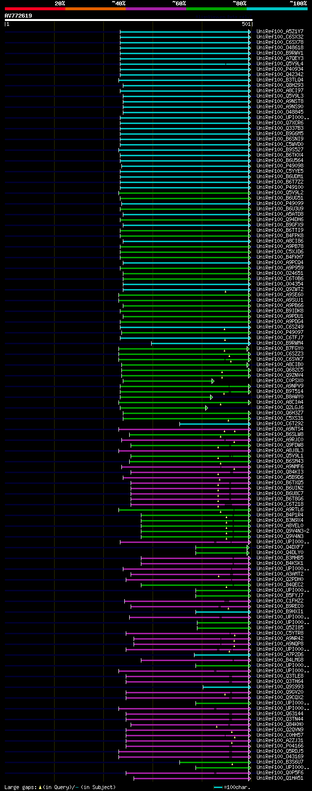This screenshot has height=791, width=312.
Task: Click the short green bar of Q4DXF7
Action: coord(222,547)
